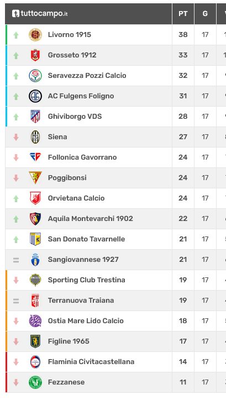Select San Donato Tavarnelle team name
226x400 pixels.
[86, 239]
